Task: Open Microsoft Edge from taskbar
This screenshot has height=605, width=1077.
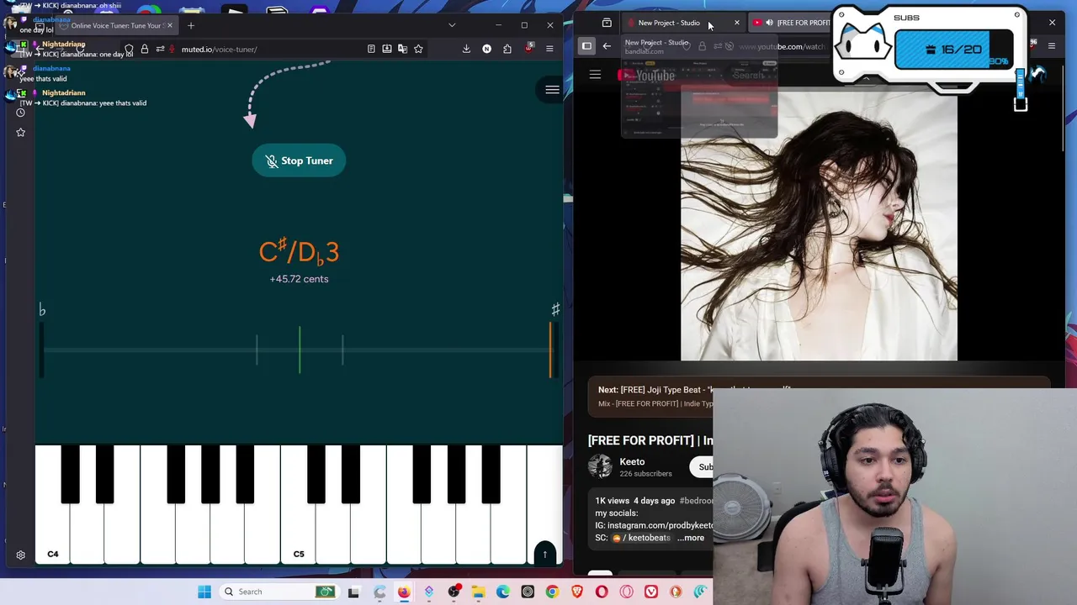Action: 503,592
